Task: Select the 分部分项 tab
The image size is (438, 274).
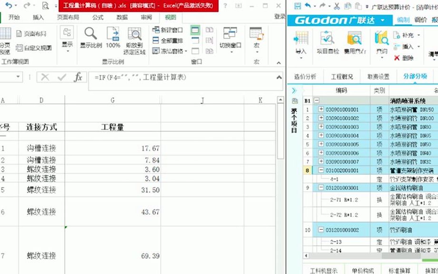Action: tap(415, 76)
